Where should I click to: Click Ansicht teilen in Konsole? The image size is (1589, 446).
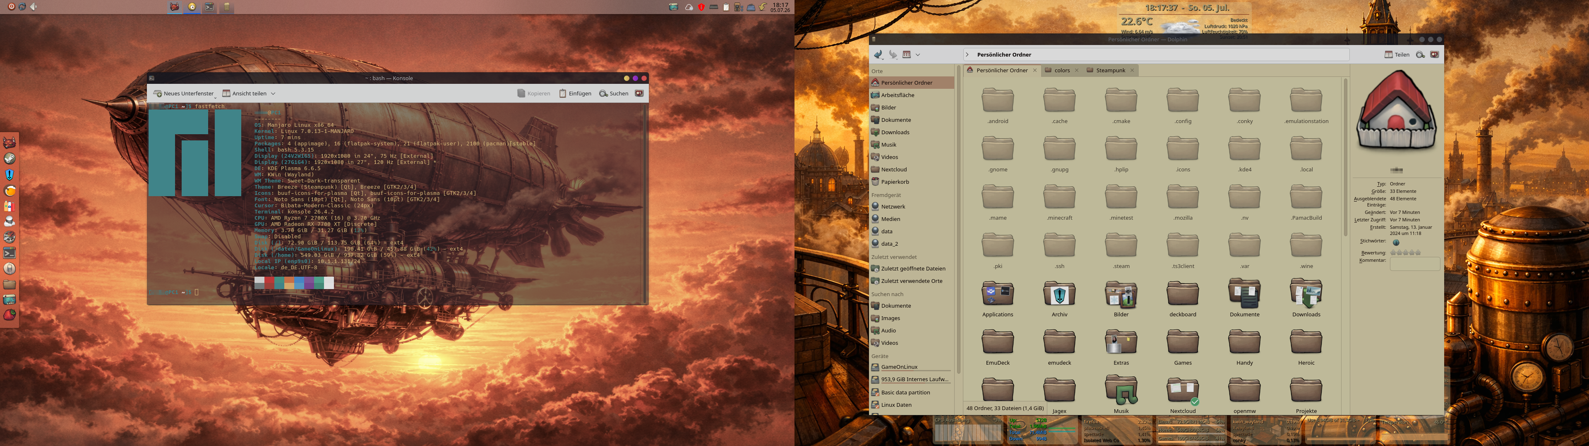tap(244, 94)
